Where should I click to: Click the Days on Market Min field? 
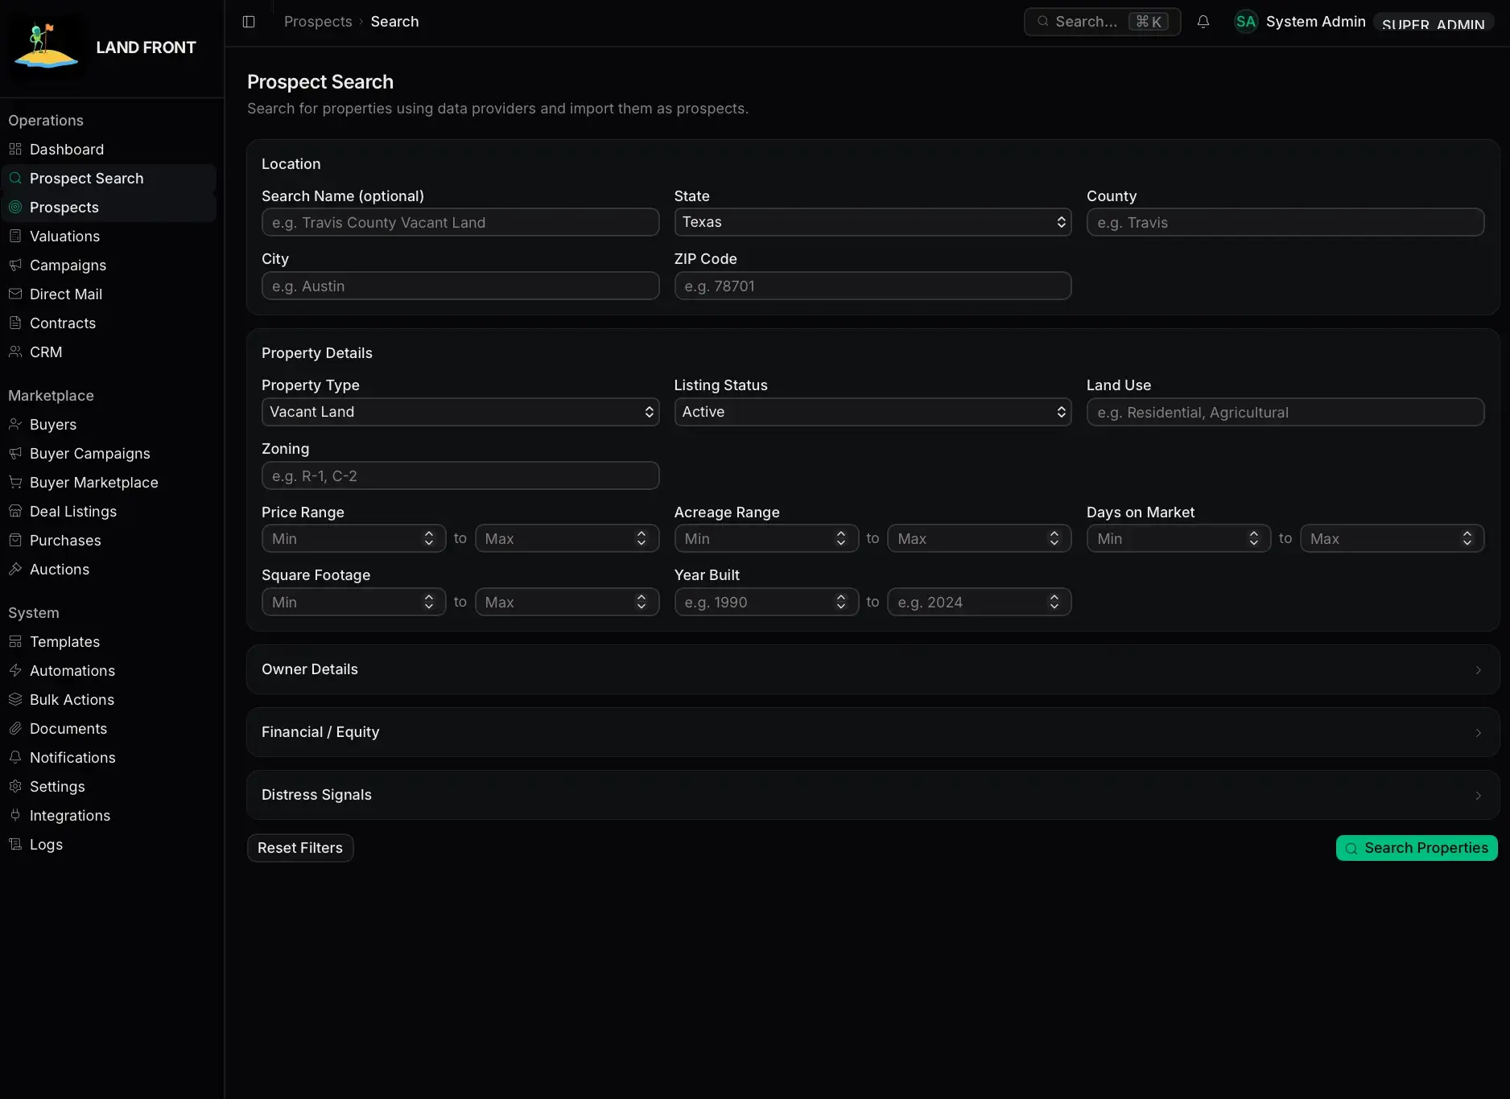point(1179,539)
